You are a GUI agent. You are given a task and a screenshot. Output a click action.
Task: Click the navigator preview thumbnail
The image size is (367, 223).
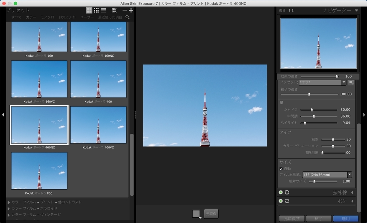tap(319, 43)
